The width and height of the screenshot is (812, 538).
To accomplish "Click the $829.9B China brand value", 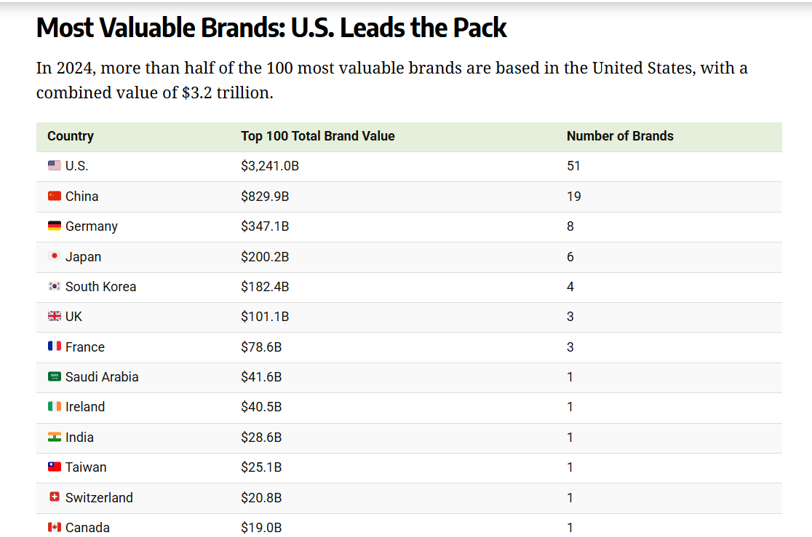I will [x=265, y=197].
